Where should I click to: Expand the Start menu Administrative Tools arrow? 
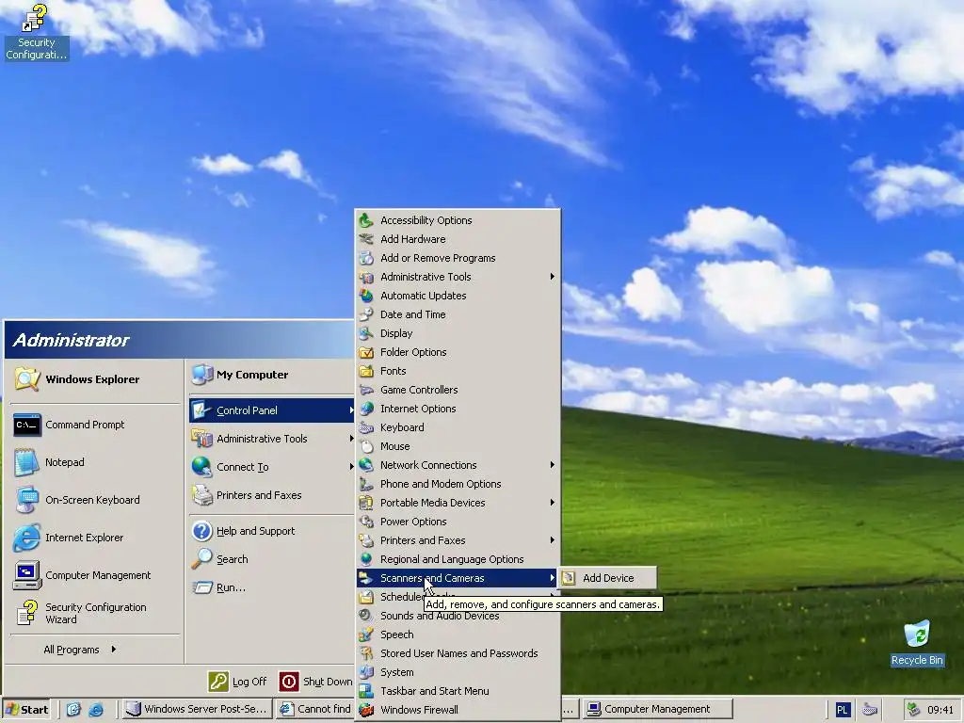click(x=351, y=439)
